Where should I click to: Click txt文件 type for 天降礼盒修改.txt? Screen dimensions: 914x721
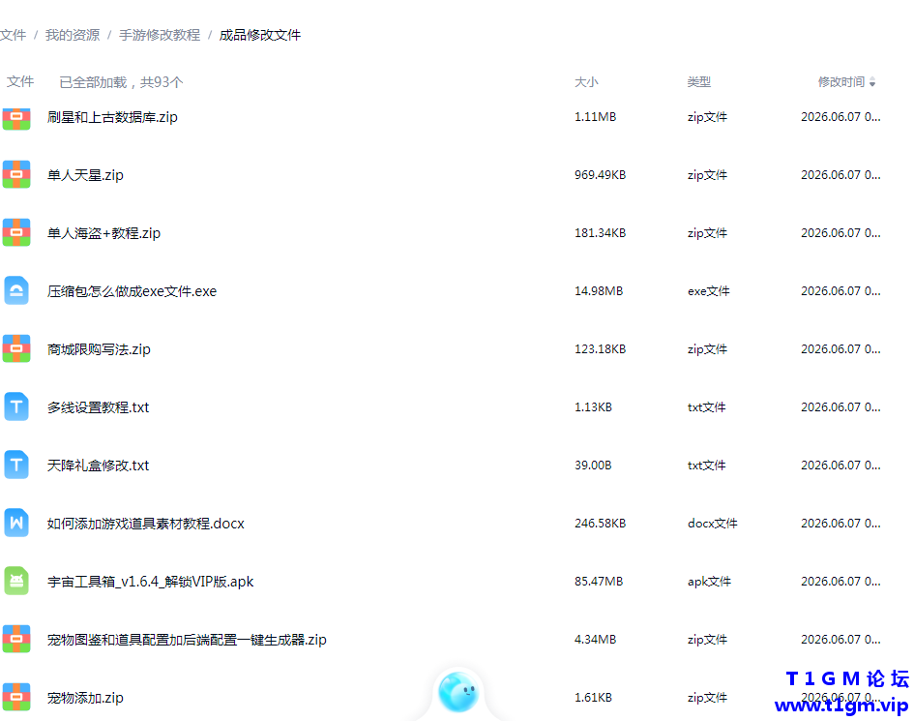coord(706,465)
